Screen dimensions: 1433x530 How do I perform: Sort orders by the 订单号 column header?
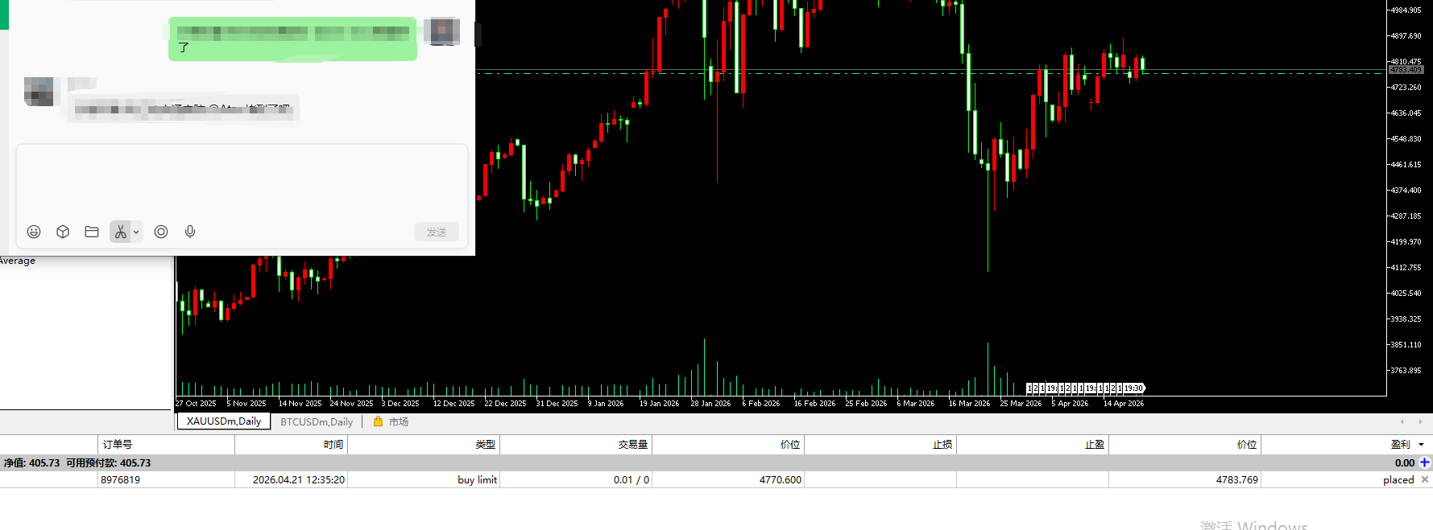[x=118, y=445]
